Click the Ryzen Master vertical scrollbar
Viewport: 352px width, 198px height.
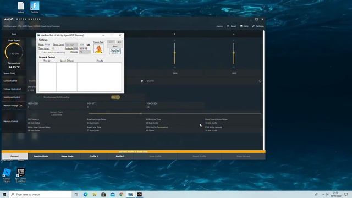pyautogui.click(x=264, y=90)
